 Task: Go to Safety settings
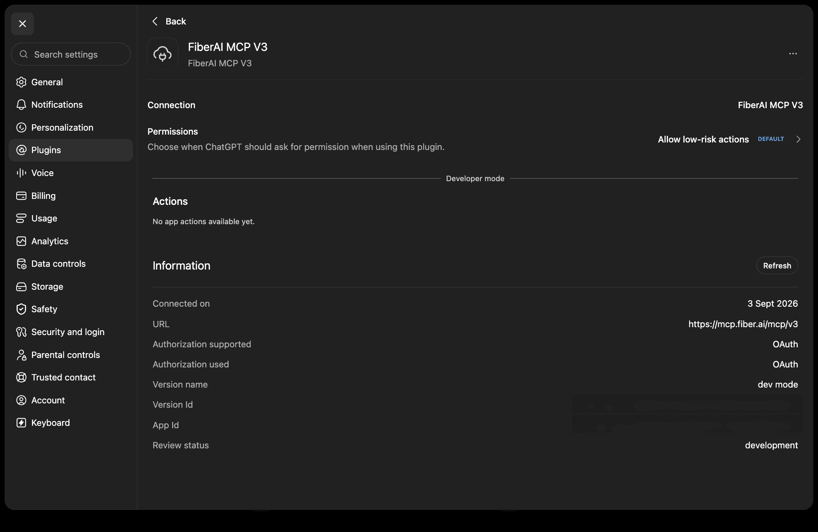point(71,309)
